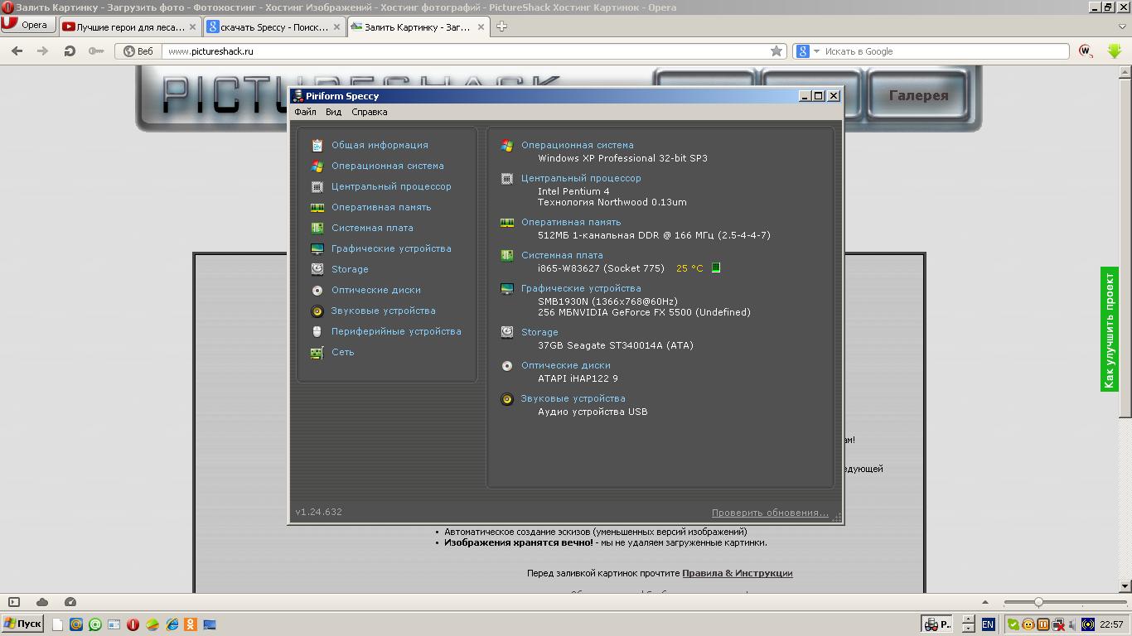Adjust the Opera zoom slider knob
Screen dimensions: 1132x636
pyautogui.click(x=1038, y=602)
